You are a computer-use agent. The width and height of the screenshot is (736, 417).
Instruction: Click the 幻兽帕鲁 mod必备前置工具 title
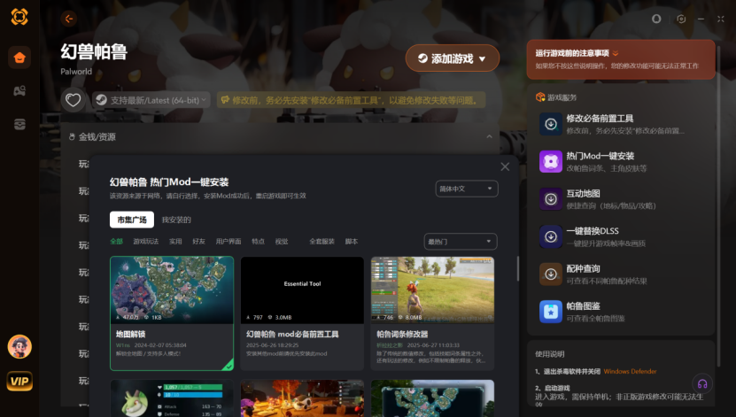[x=292, y=334]
